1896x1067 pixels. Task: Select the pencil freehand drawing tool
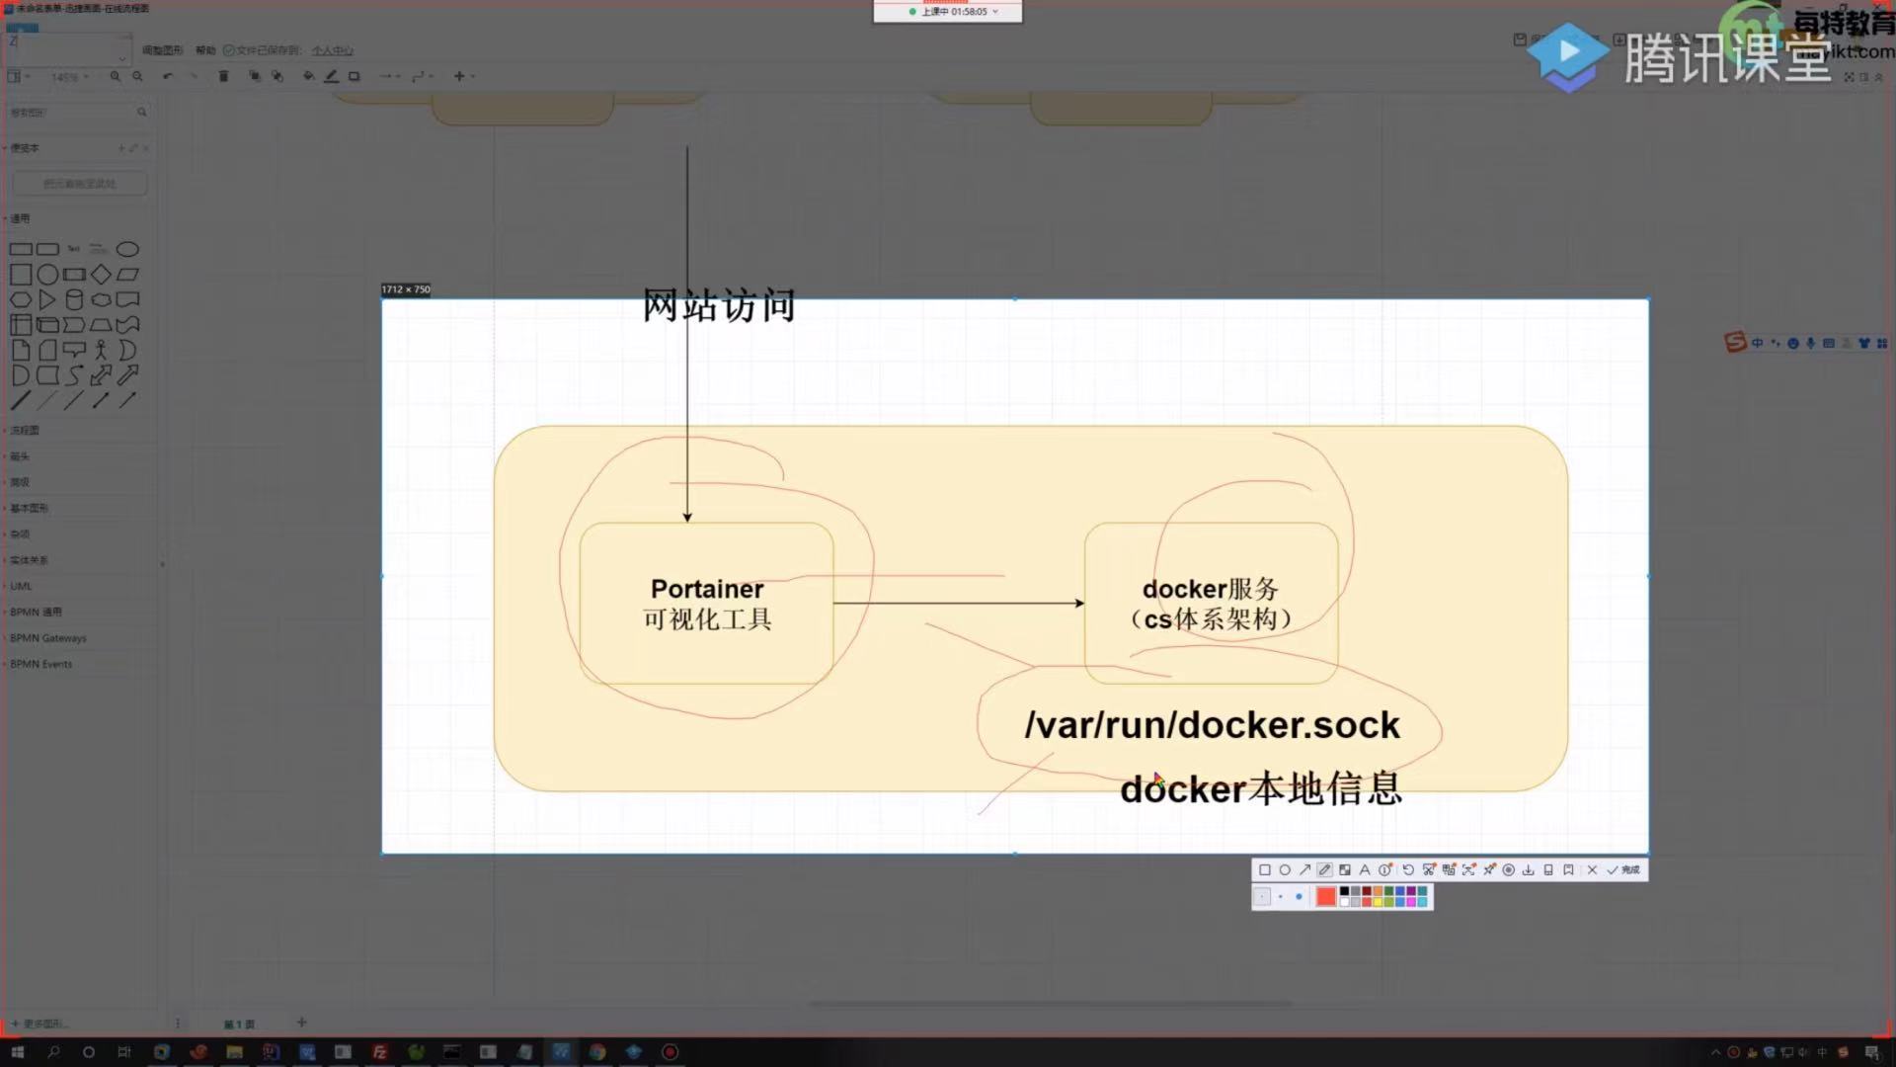pos(1324,870)
